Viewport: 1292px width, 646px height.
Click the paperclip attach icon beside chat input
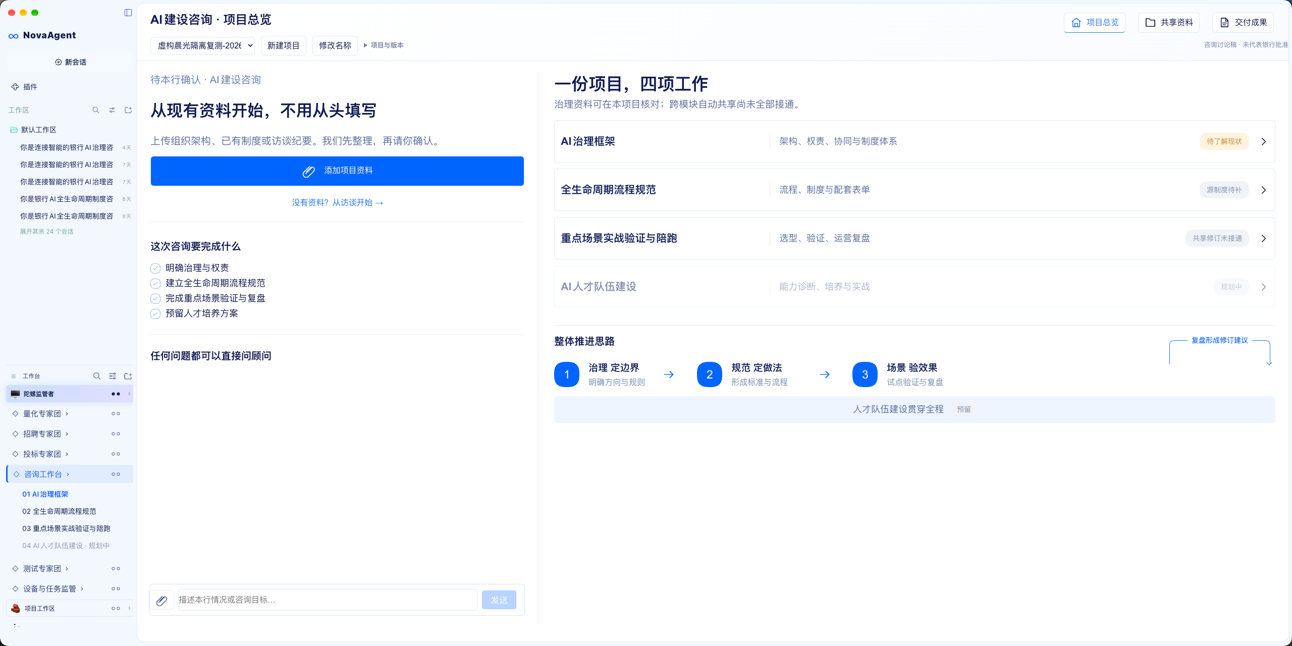(x=161, y=600)
